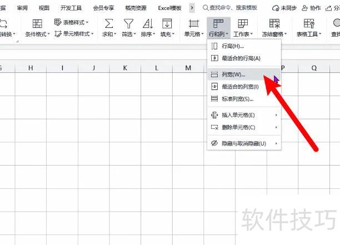This screenshot has width=340, height=245.
Task: Open the 单元格样式 dropdown arrow
Action: (x=92, y=34)
